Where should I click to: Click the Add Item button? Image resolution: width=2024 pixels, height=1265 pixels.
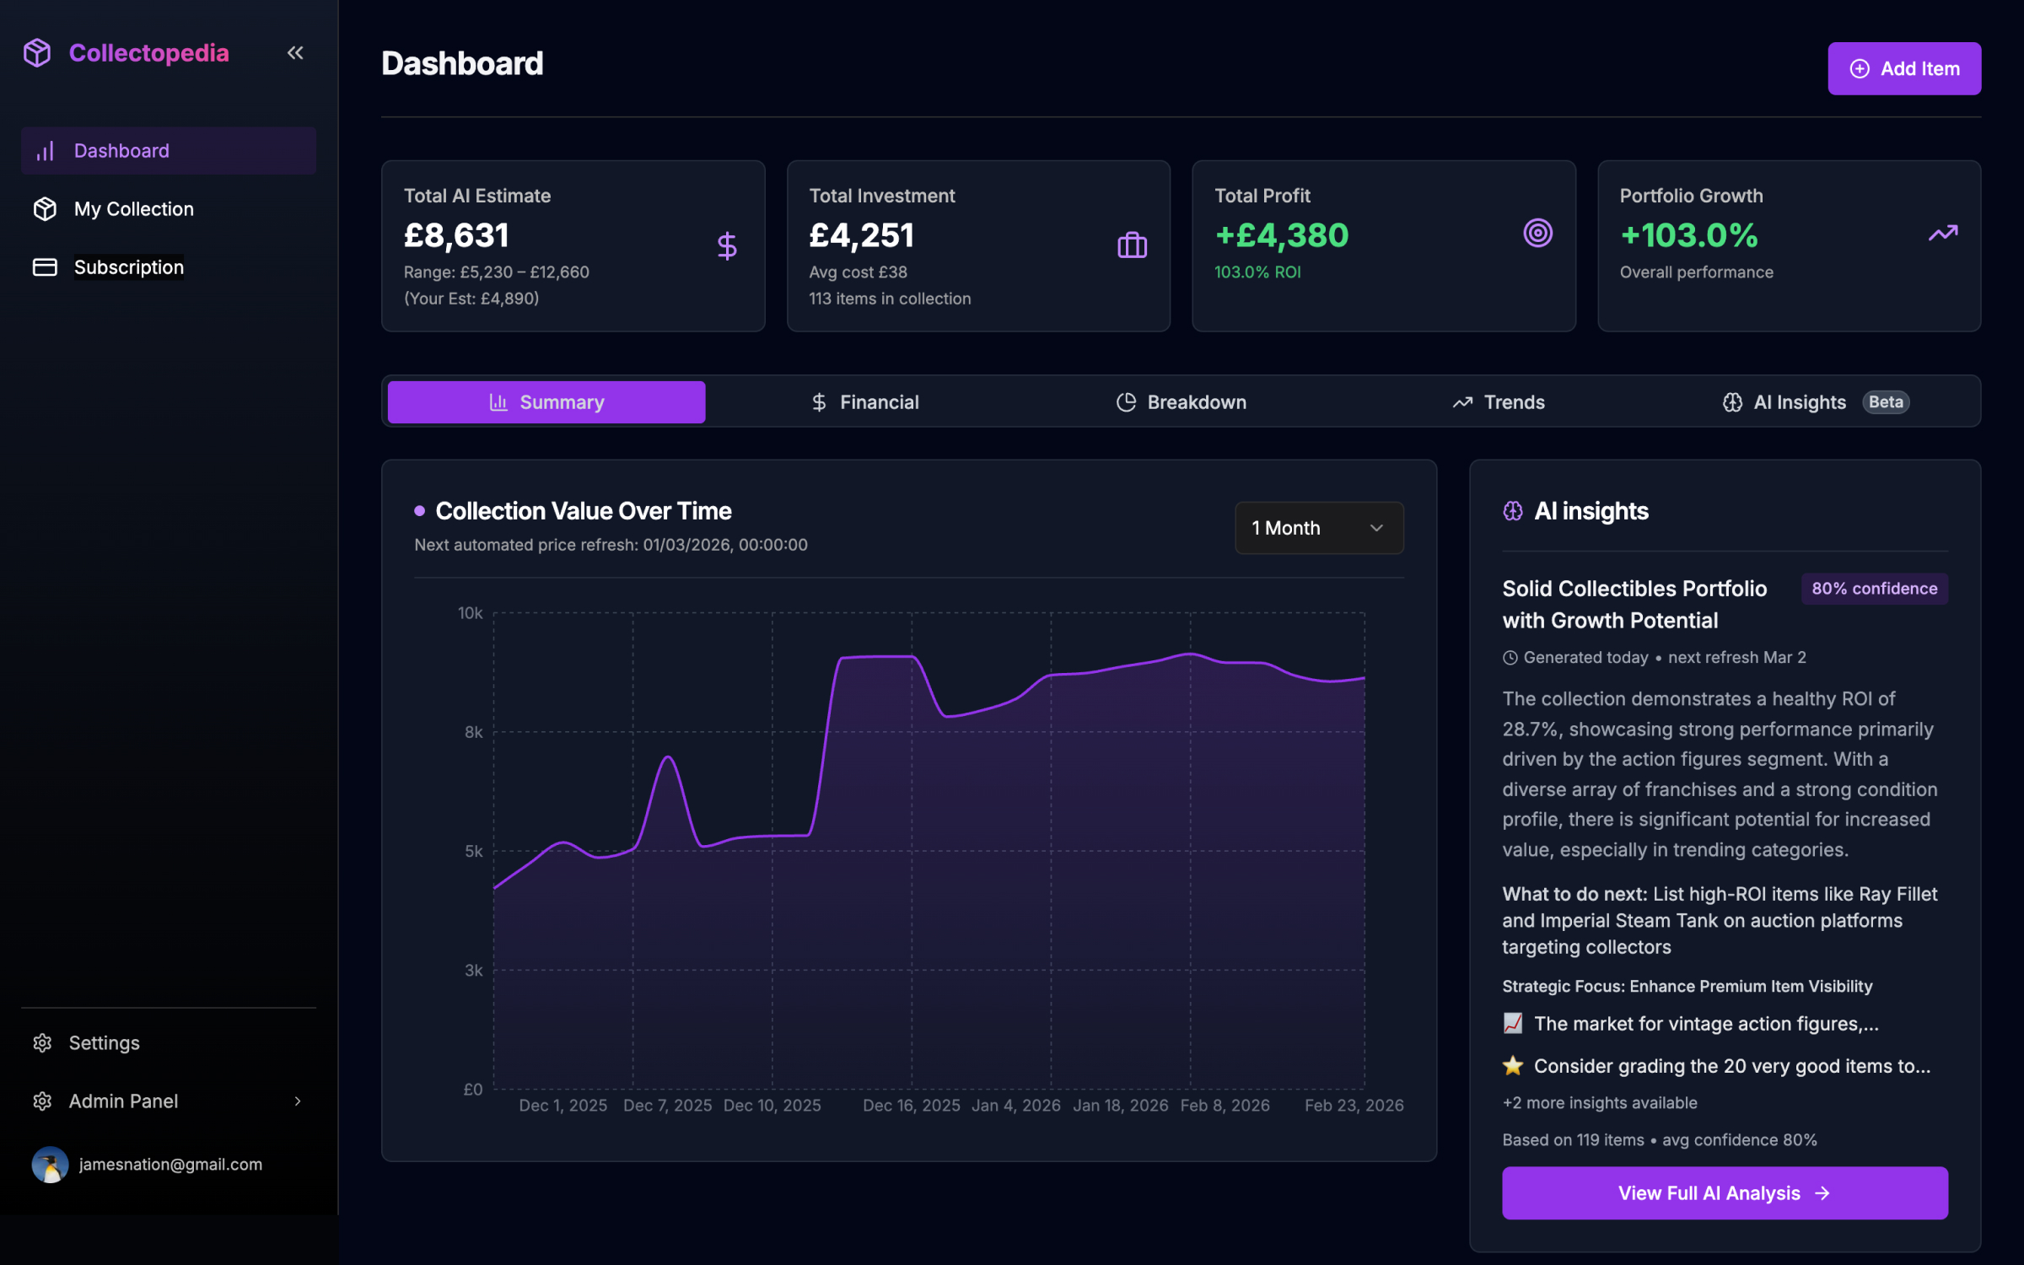[1904, 68]
